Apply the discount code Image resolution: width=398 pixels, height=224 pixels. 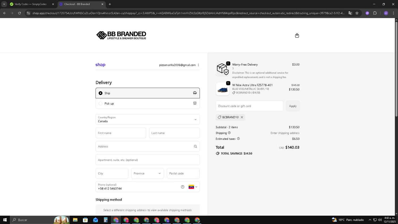coord(293,106)
